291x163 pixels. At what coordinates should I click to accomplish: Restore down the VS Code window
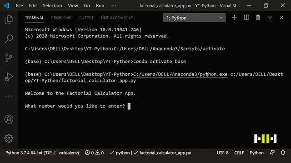pos(266,5)
